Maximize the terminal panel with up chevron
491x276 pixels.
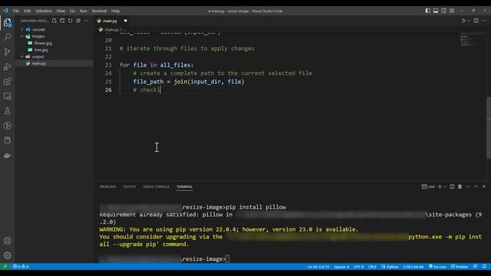[x=476, y=186]
